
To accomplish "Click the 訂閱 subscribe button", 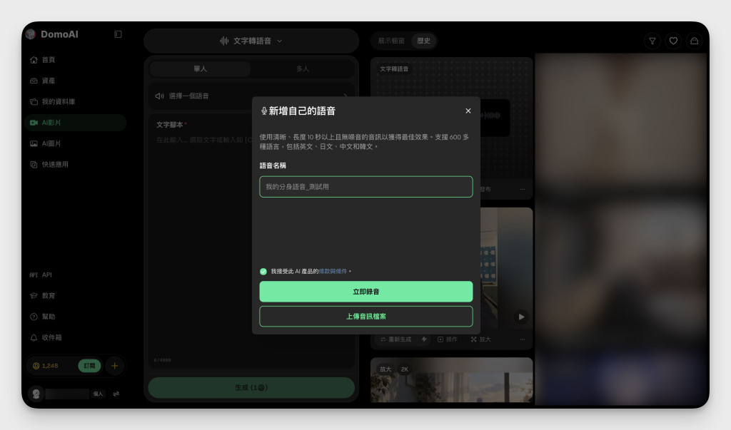I will coord(89,366).
